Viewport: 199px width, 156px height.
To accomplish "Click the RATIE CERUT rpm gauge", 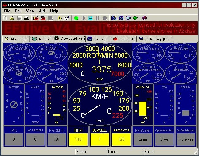I will pos(148,74).
